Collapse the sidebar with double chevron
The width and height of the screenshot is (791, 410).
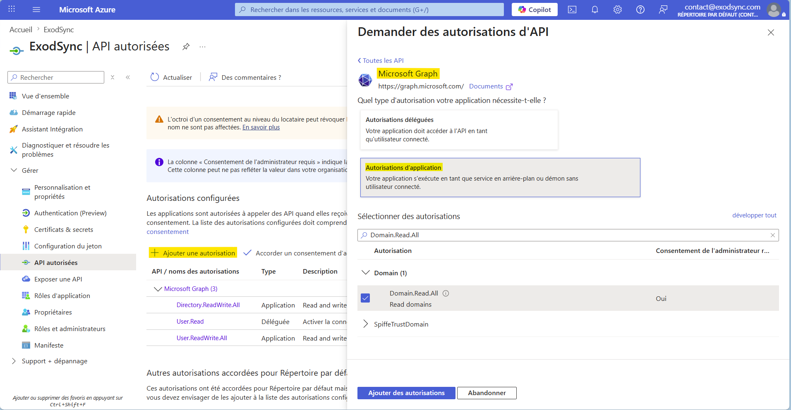(128, 77)
